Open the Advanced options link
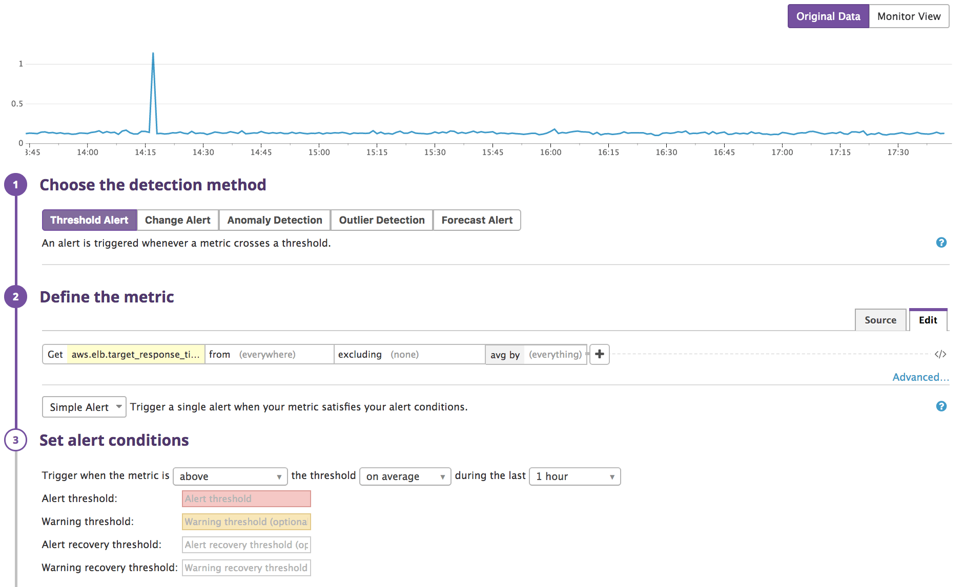Screen dimensions: 964x587 [x=920, y=377]
